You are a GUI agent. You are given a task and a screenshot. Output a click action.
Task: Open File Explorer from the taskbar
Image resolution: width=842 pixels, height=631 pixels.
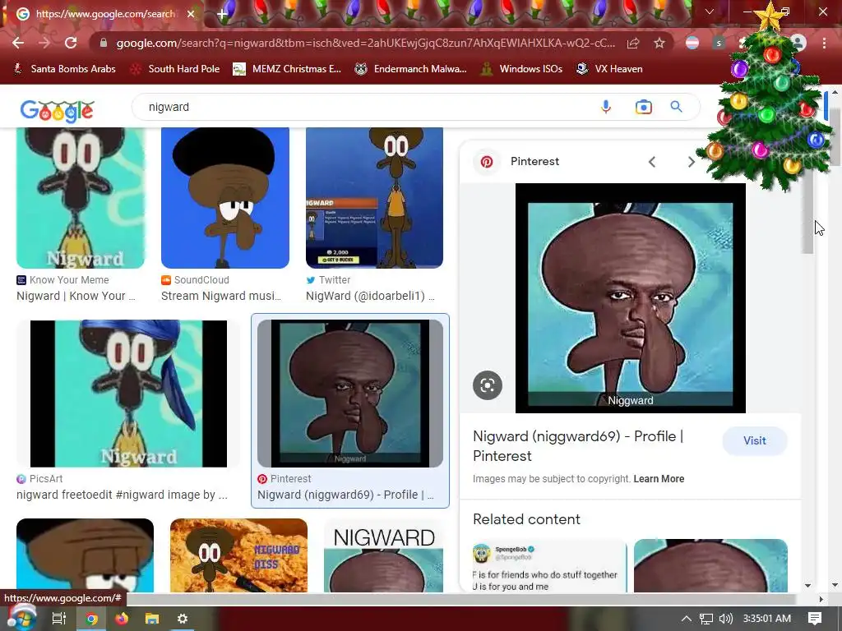[152, 619]
